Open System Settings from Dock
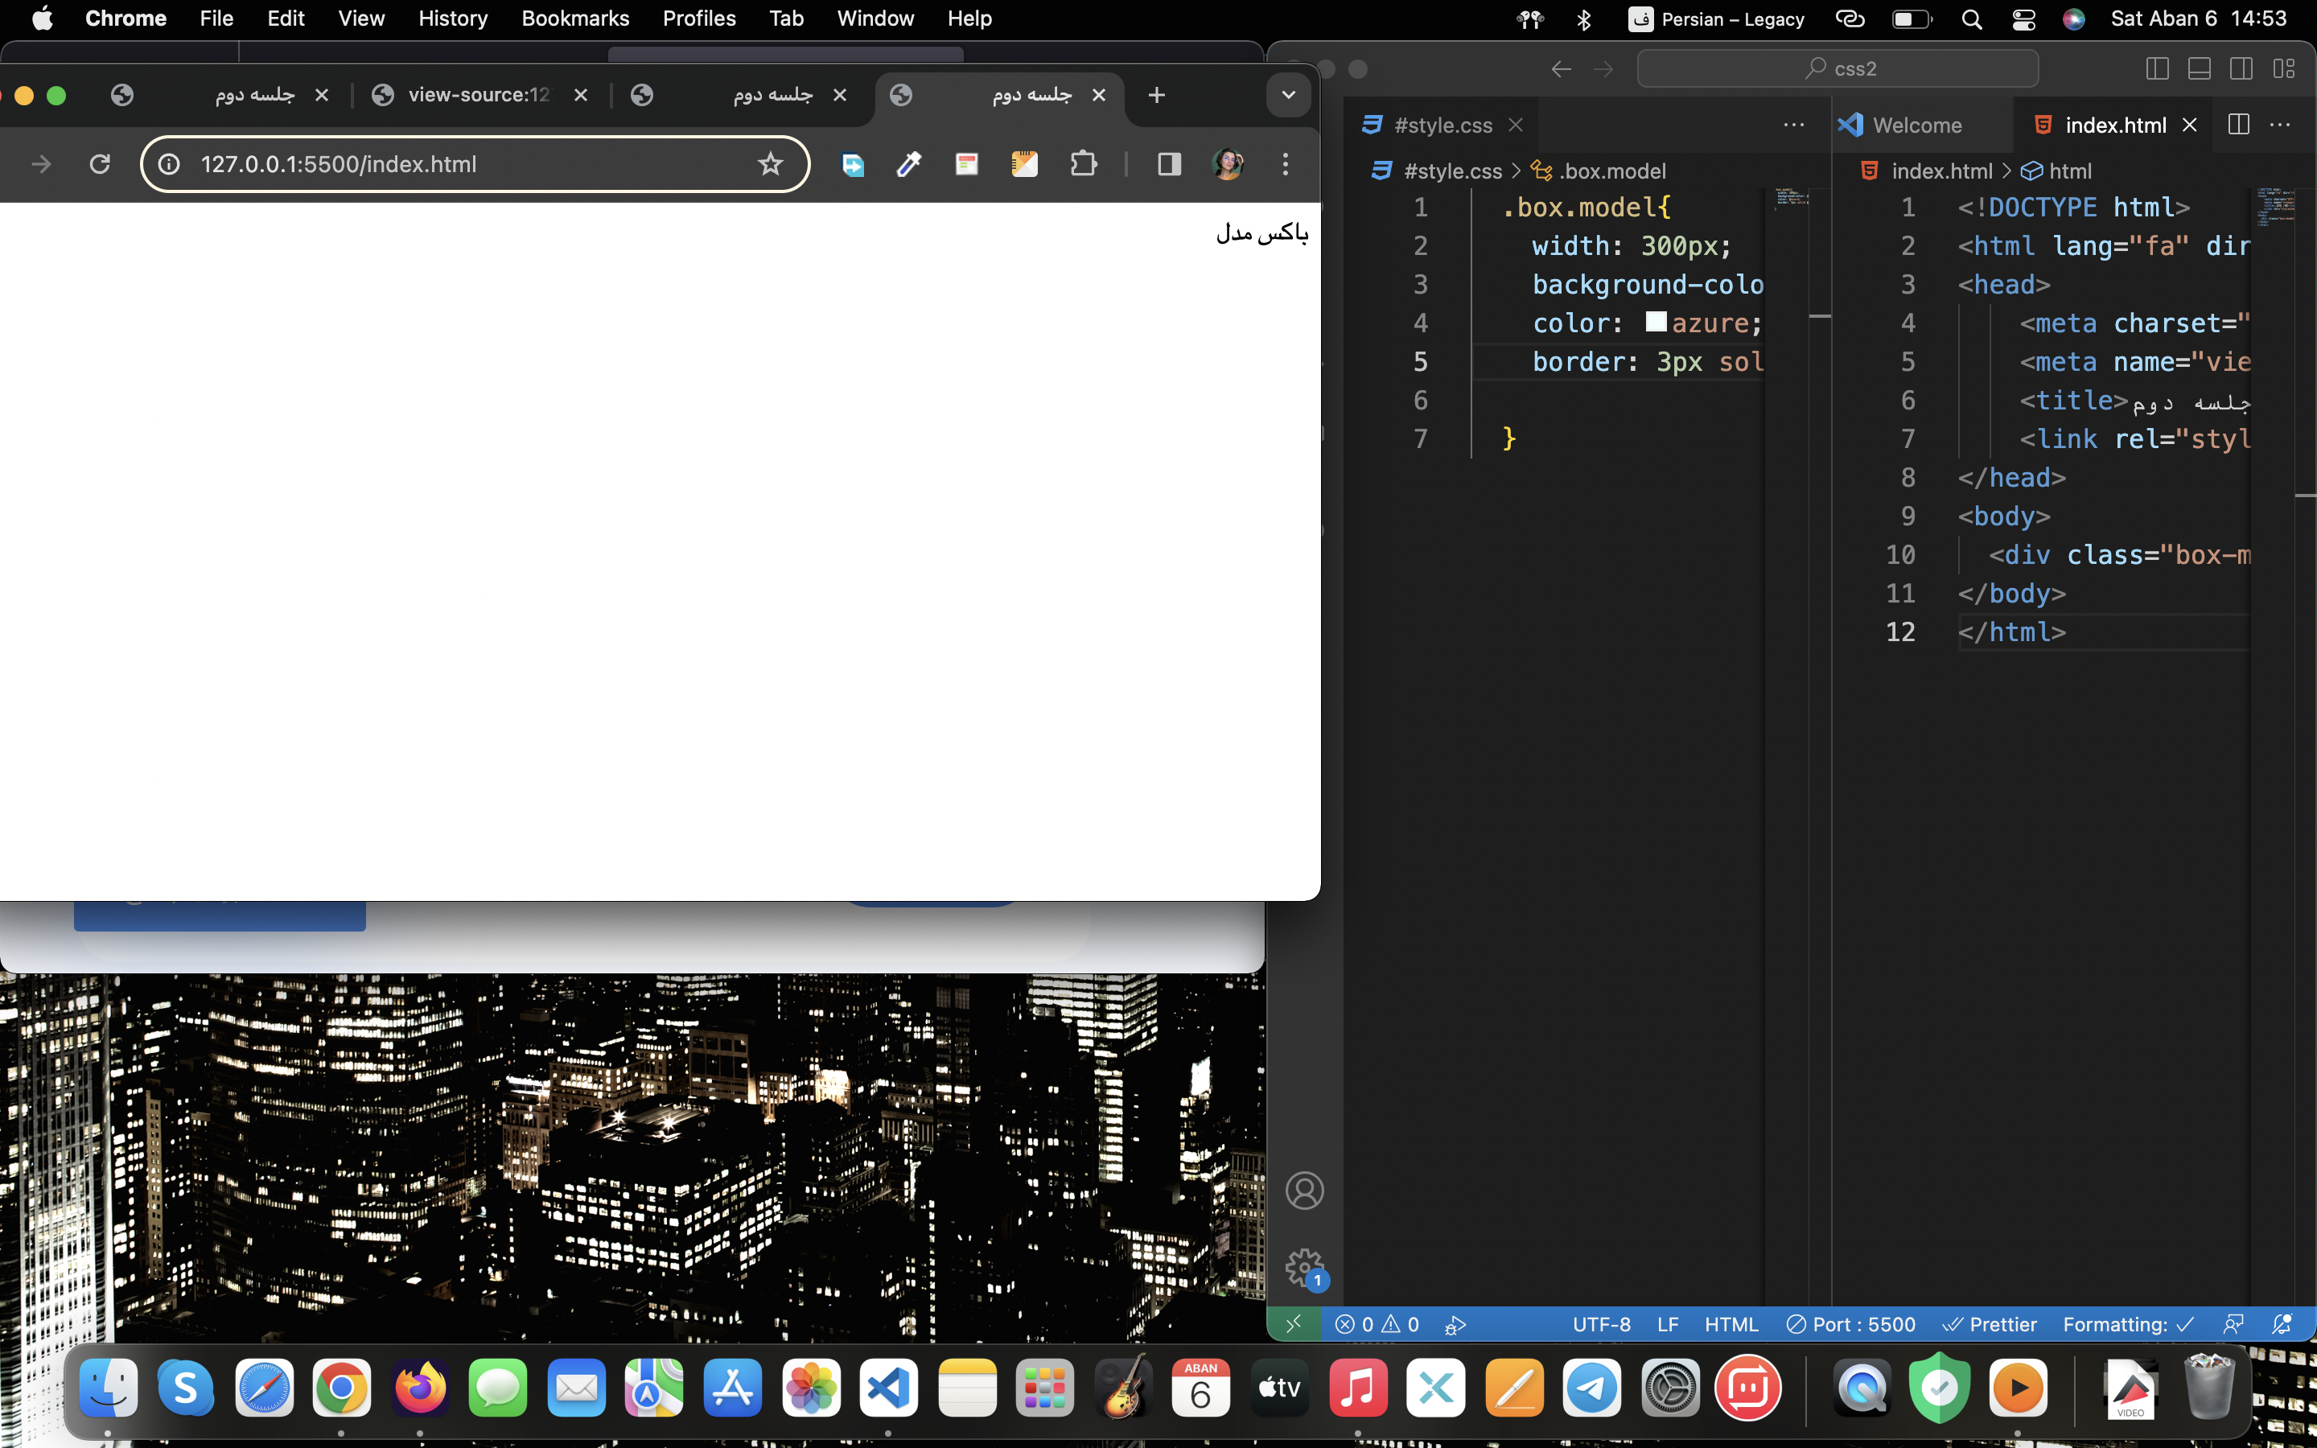 (1670, 1387)
